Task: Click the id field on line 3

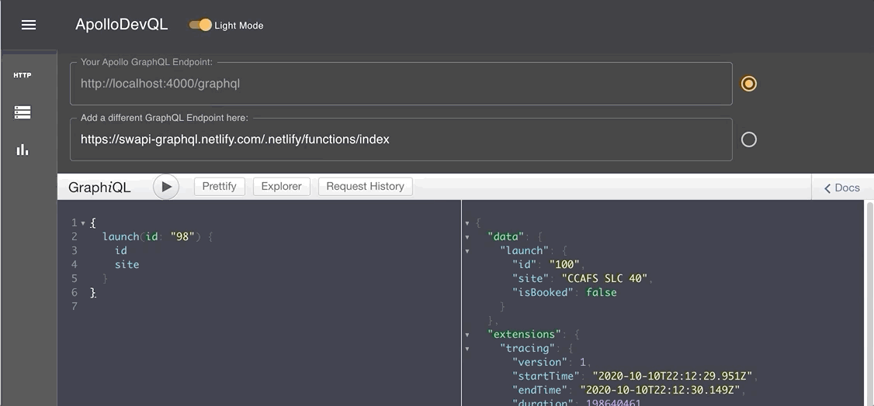Action: pos(120,251)
